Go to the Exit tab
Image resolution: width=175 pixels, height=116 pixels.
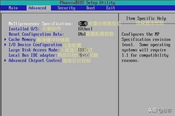coord(111,8)
